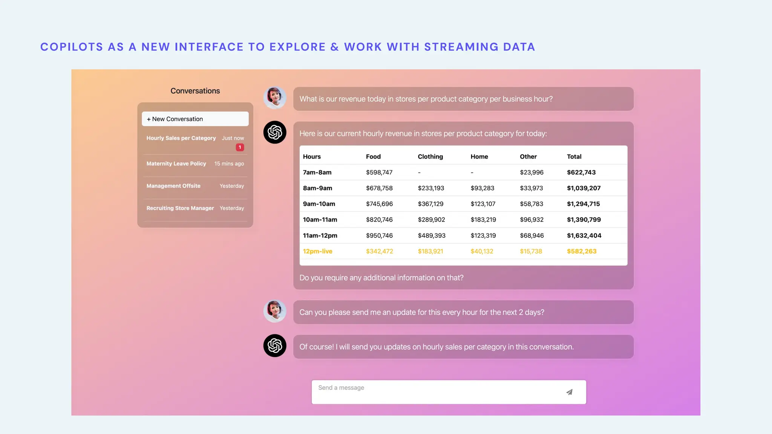The width and height of the screenshot is (772, 434).
Task: Click the Clothing column header
Action: pyautogui.click(x=430, y=157)
